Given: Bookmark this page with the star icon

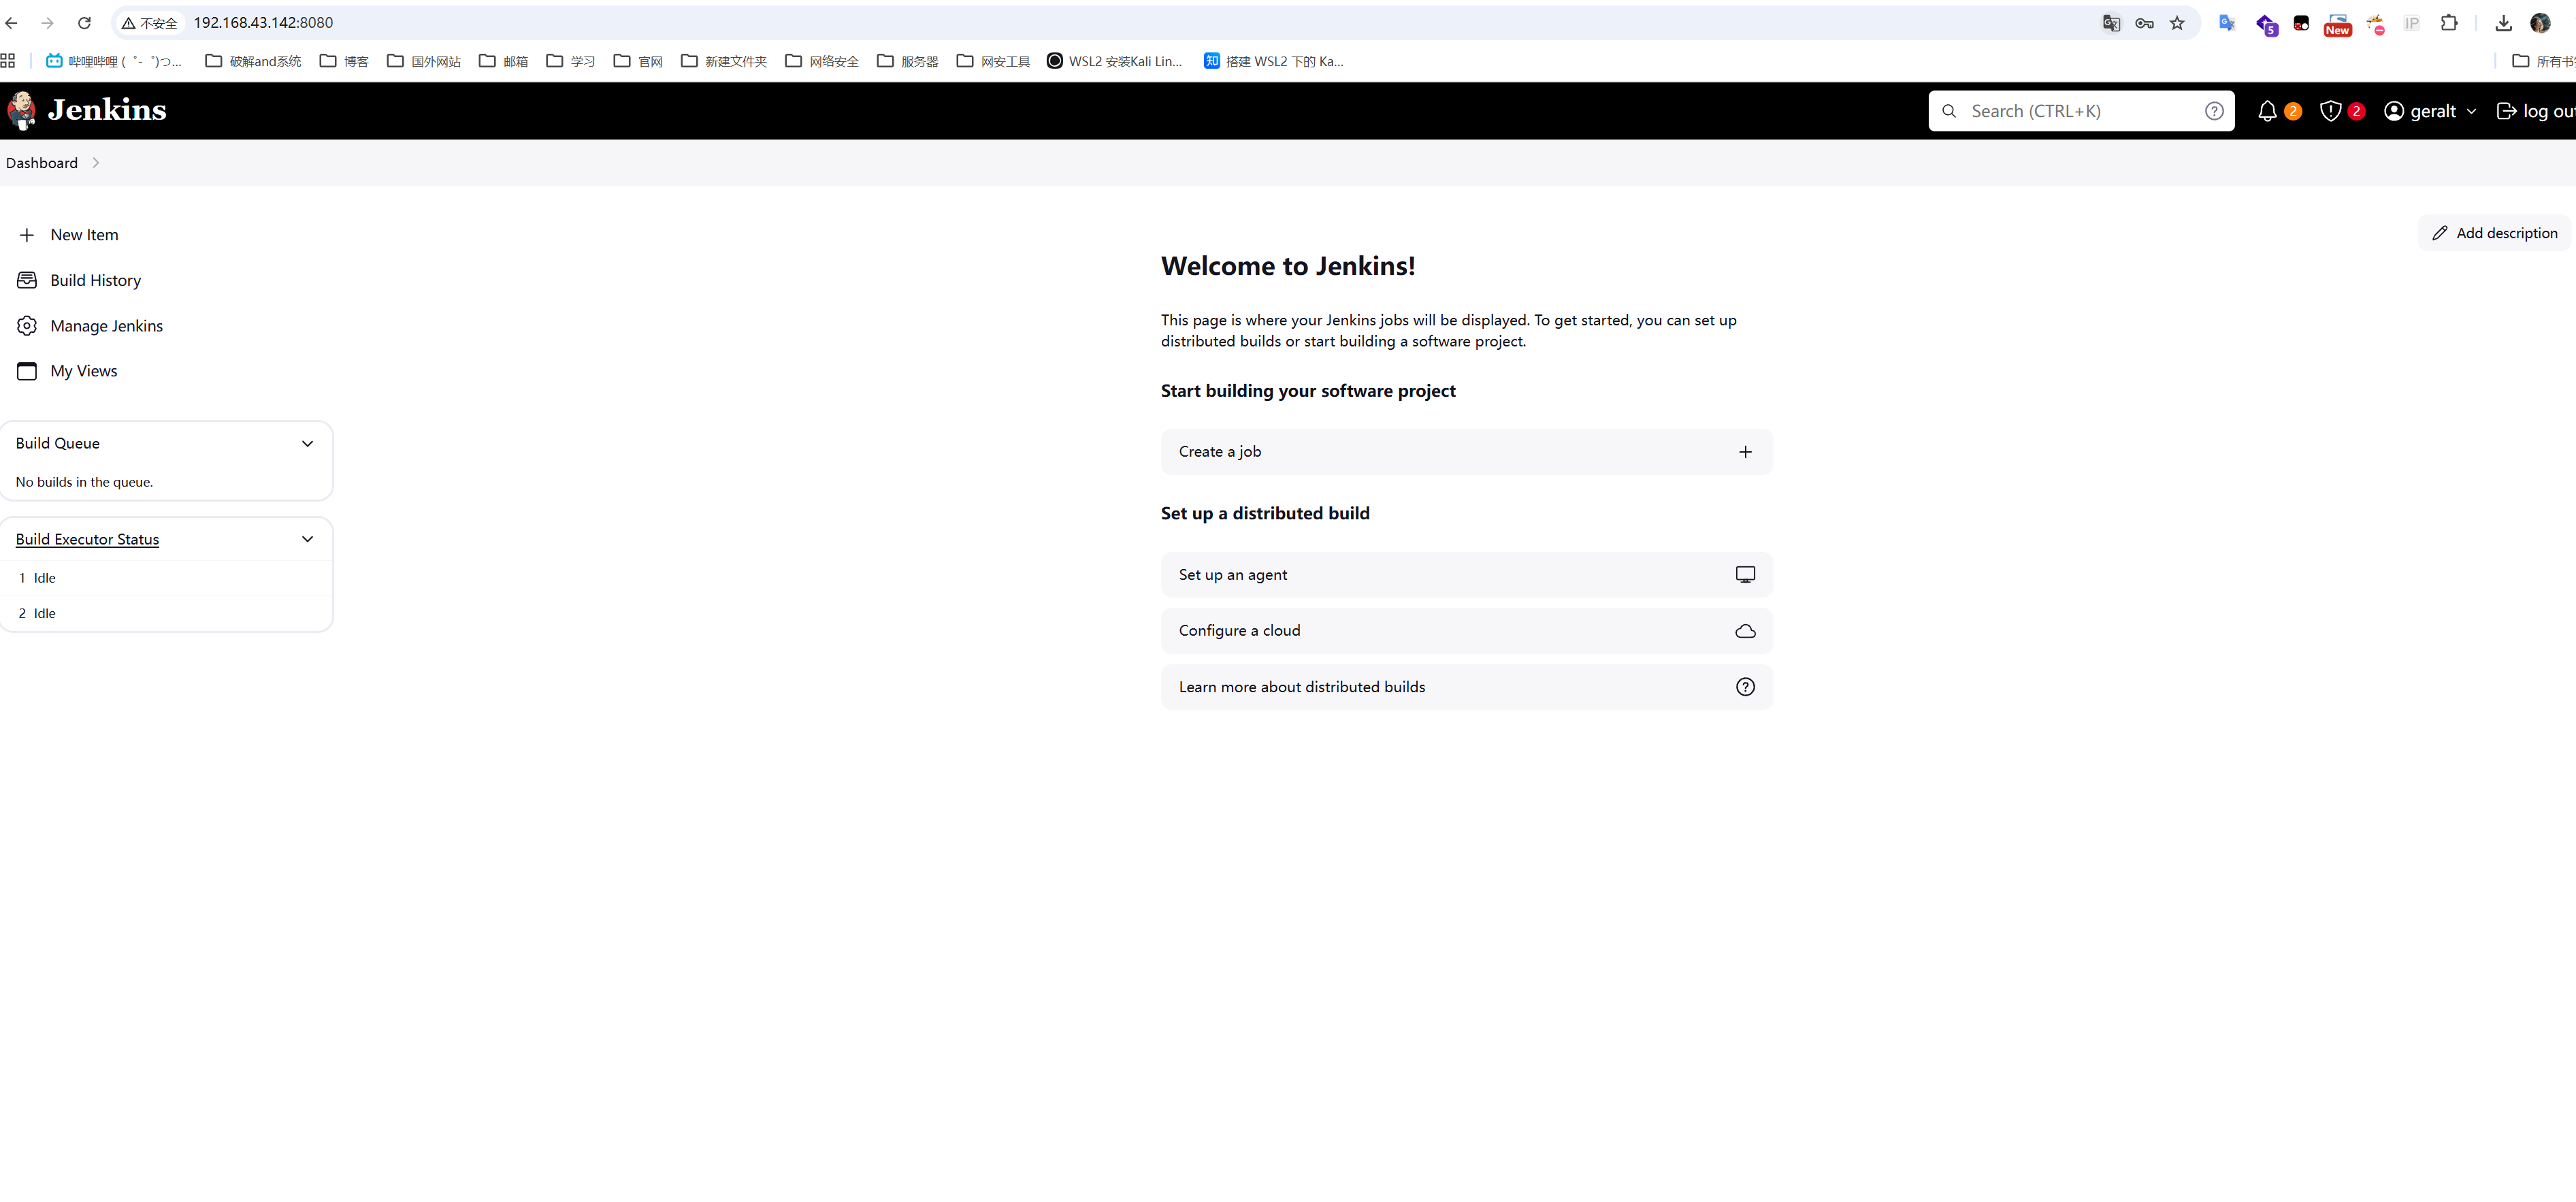Looking at the screenshot, I should 2177,23.
